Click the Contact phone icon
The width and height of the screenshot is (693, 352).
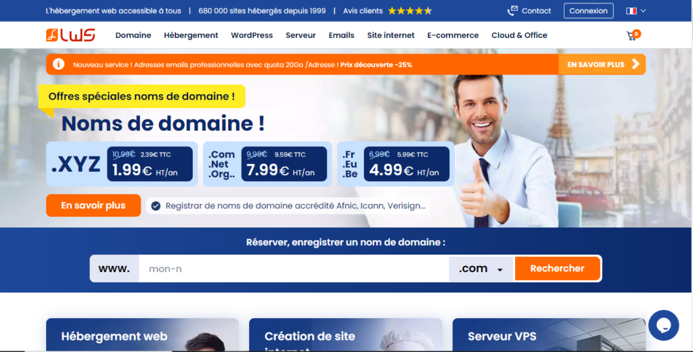tap(512, 11)
